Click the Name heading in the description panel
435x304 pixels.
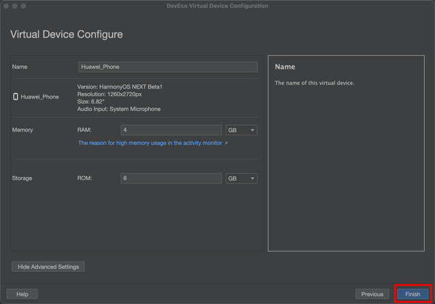point(285,67)
